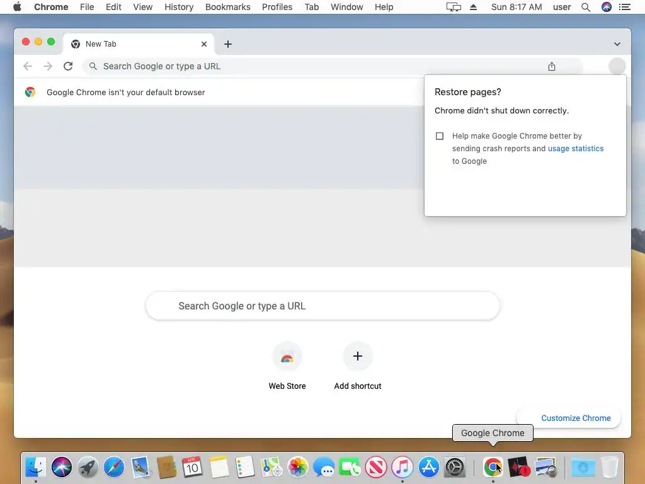The image size is (645, 484).
Task: Open the Preview app in the Dock
Action: (545, 467)
